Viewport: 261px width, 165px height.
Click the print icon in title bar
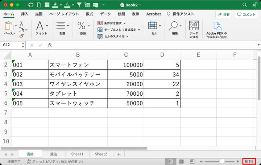pos(31,5)
